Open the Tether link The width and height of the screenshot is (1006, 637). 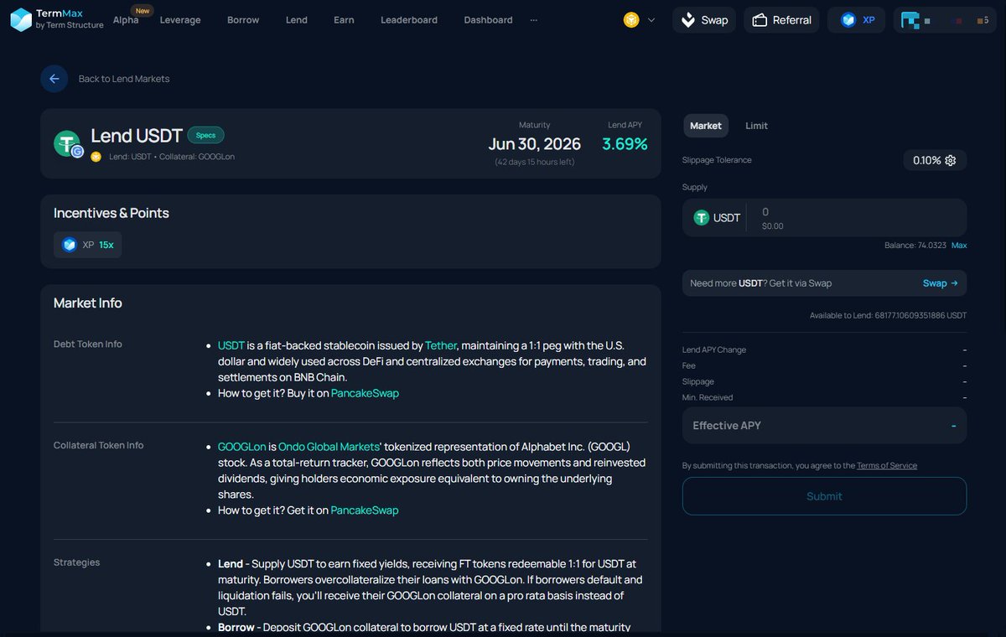440,345
